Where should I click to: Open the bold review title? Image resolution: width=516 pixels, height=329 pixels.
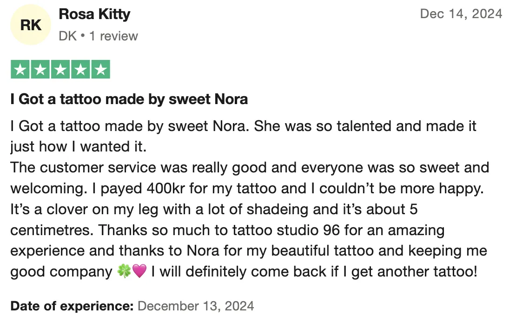129,99
